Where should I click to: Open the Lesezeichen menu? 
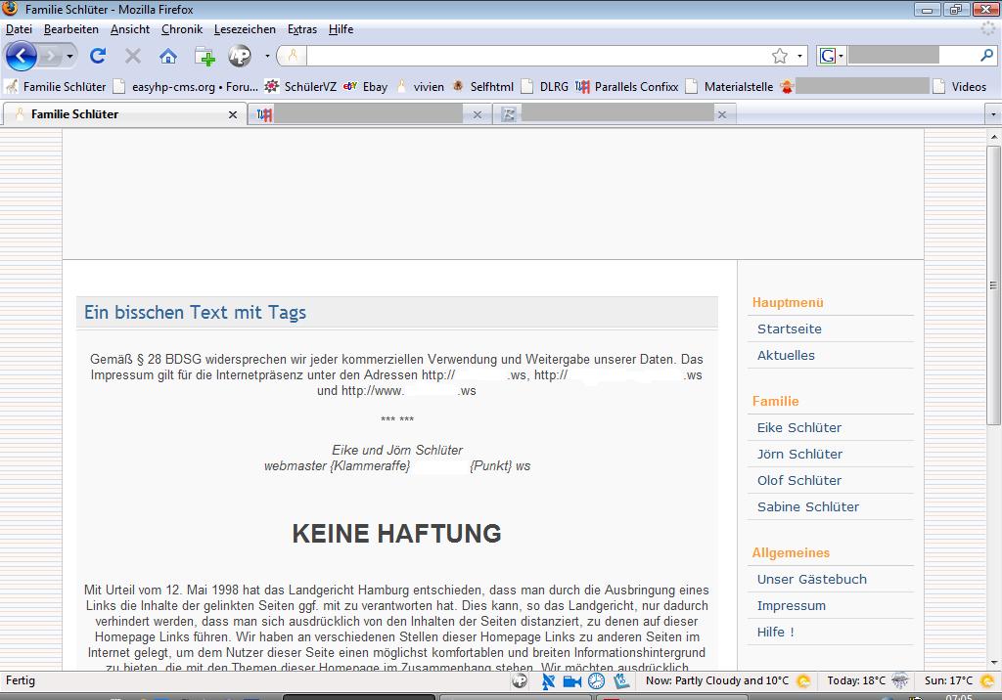(x=245, y=29)
